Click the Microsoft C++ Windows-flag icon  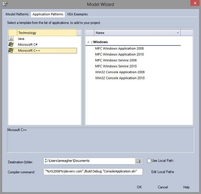pyautogui.click(x=11, y=50)
